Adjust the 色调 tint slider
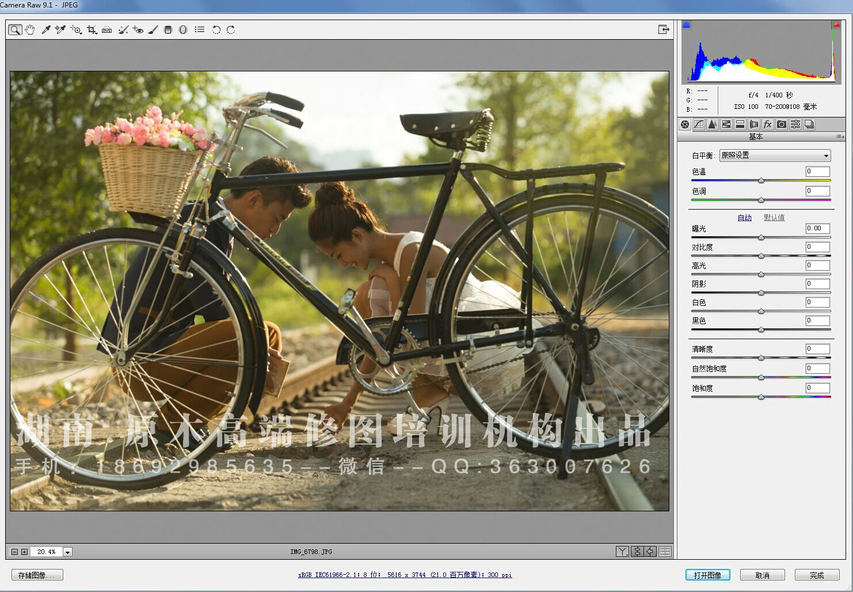The height and width of the screenshot is (592, 853). point(761,200)
